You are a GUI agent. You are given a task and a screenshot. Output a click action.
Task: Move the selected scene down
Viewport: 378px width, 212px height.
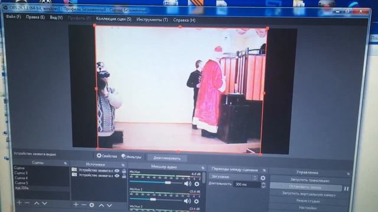click(x=45, y=203)
